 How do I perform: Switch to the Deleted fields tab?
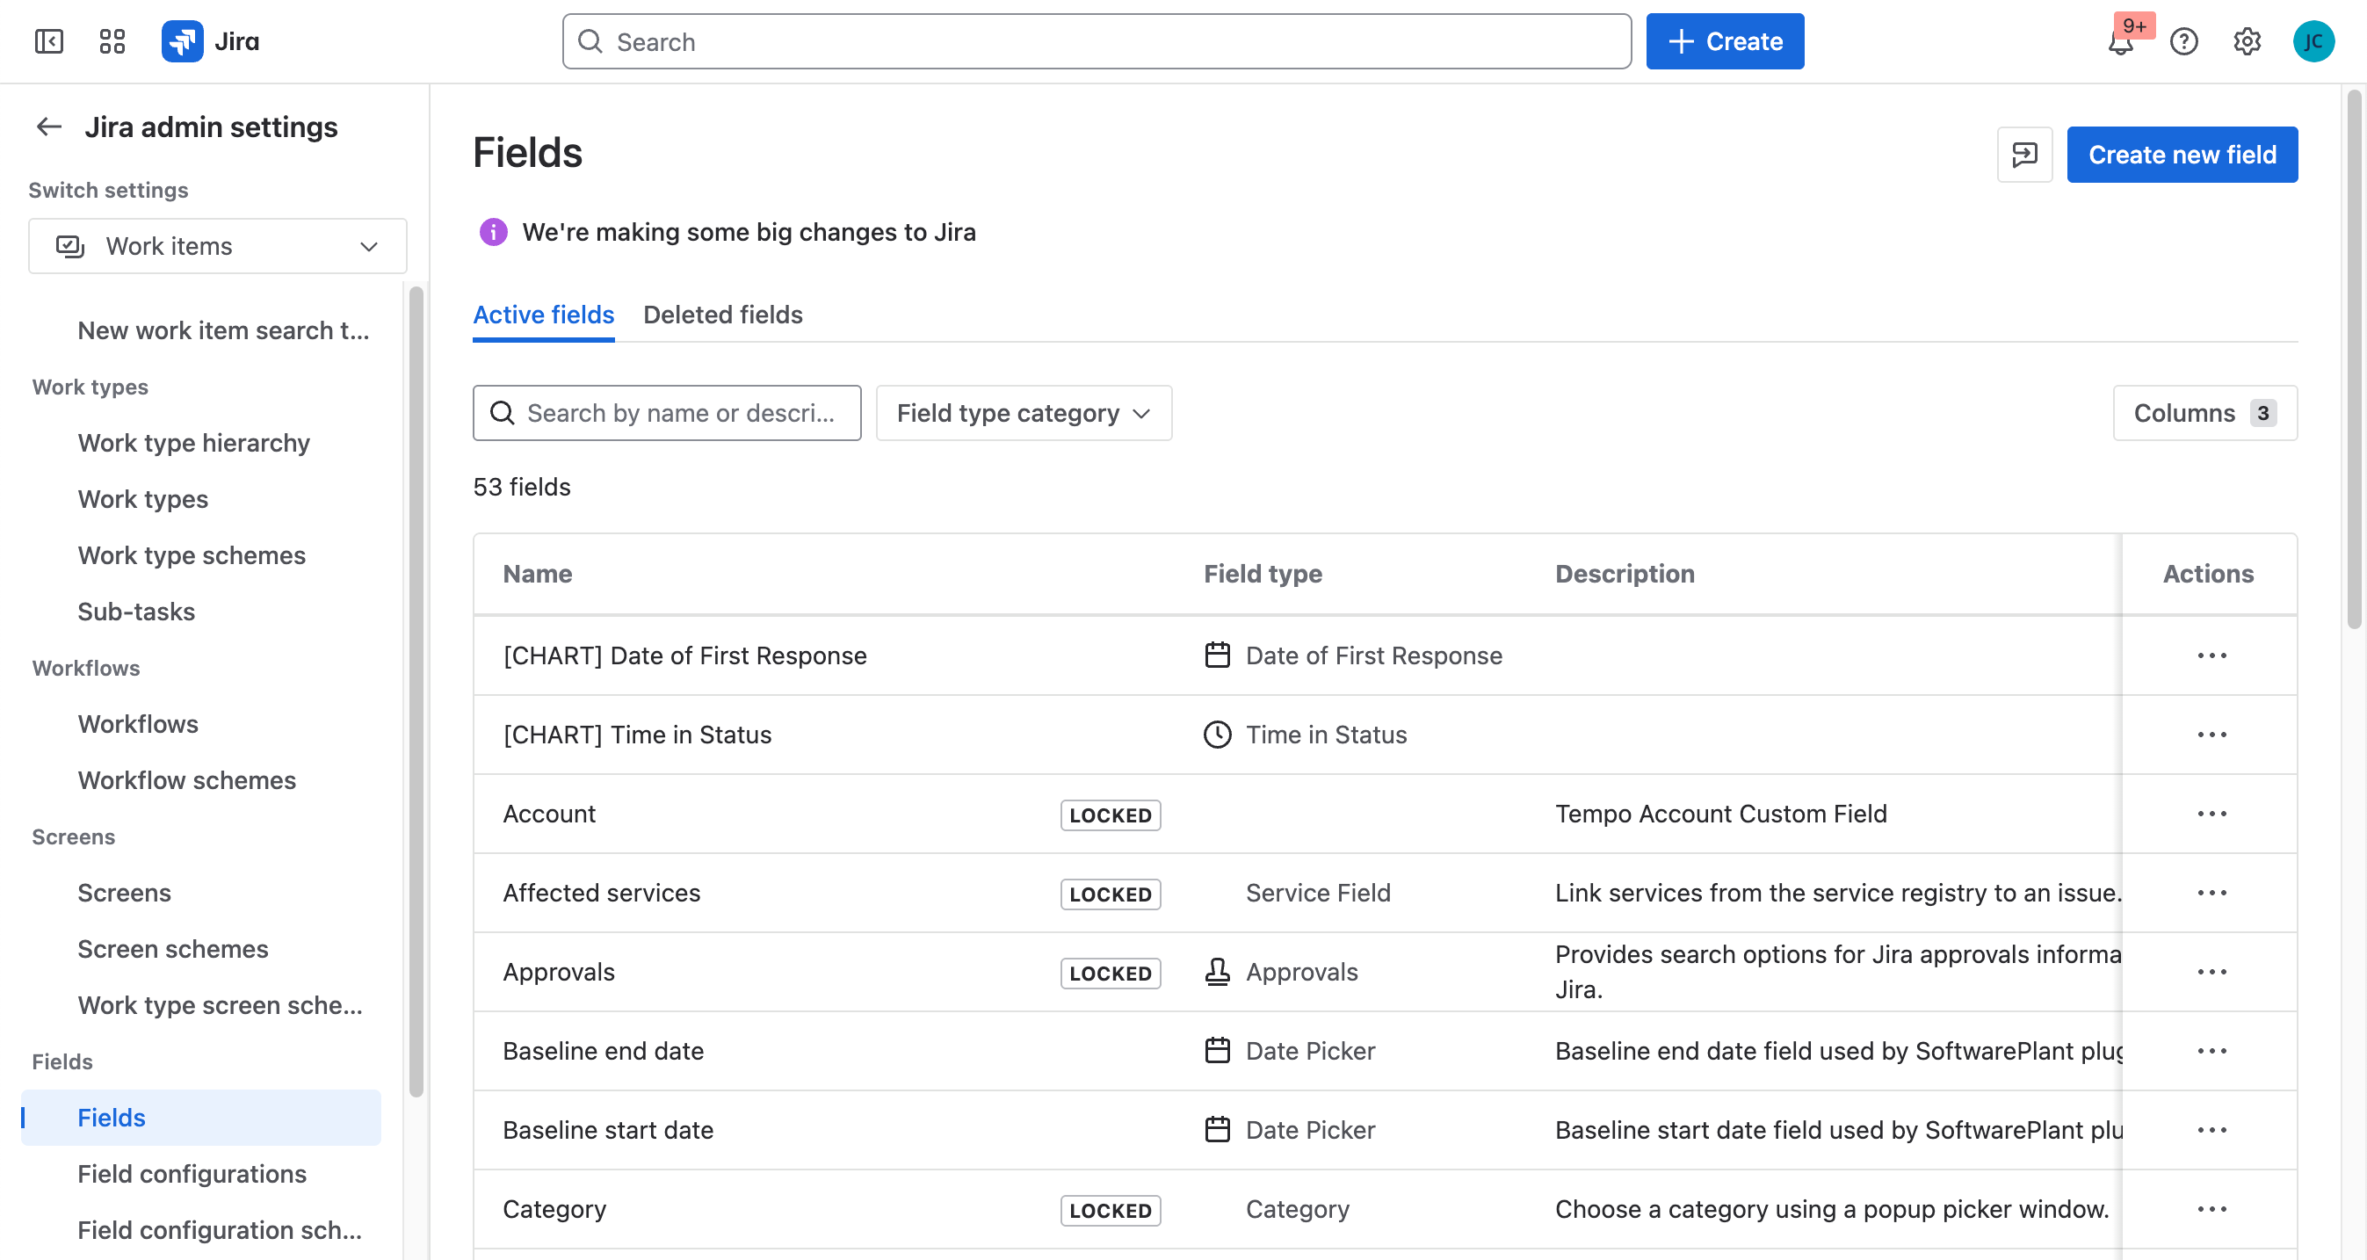coord(722,315)
